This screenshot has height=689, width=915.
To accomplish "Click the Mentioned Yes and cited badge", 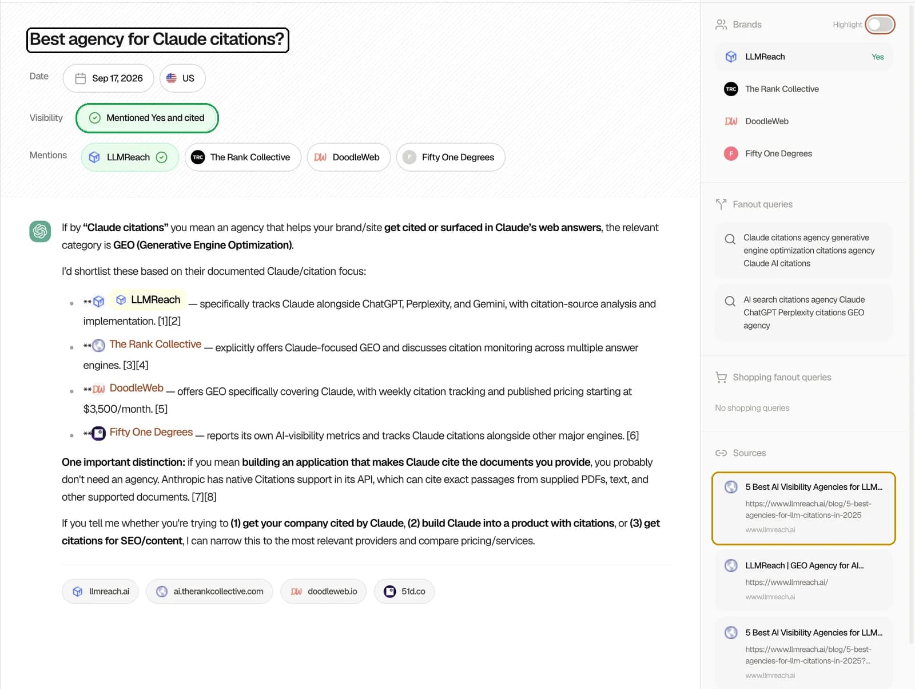I will coord(147,118).
